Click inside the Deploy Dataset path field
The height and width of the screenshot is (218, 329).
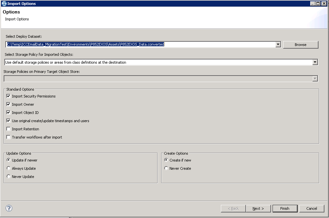pos(132,44)
